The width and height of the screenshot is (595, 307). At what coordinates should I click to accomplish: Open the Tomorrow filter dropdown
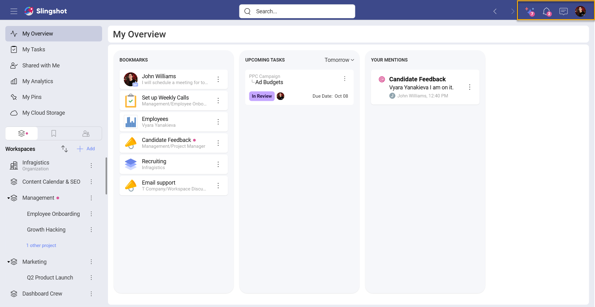[339, 60]
